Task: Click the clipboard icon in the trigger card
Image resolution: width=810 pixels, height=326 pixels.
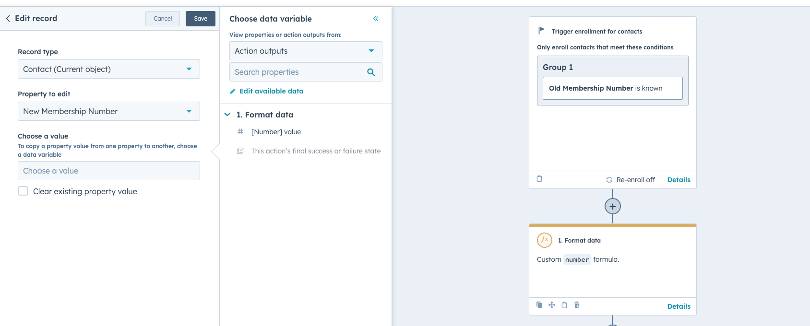Action: (539, 179)
